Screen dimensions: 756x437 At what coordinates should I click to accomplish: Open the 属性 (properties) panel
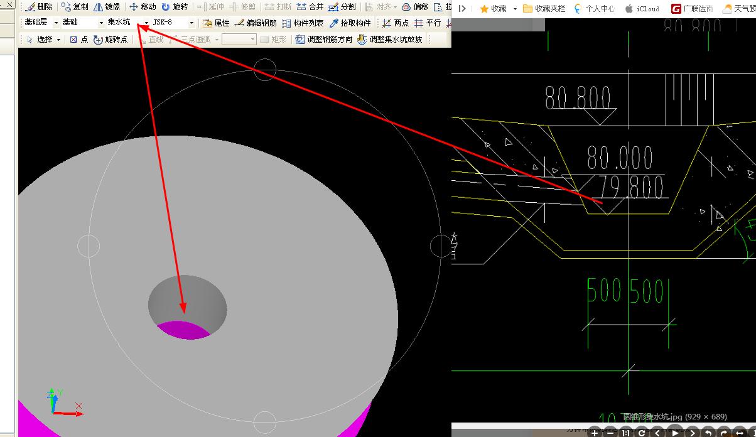[217, 23]
